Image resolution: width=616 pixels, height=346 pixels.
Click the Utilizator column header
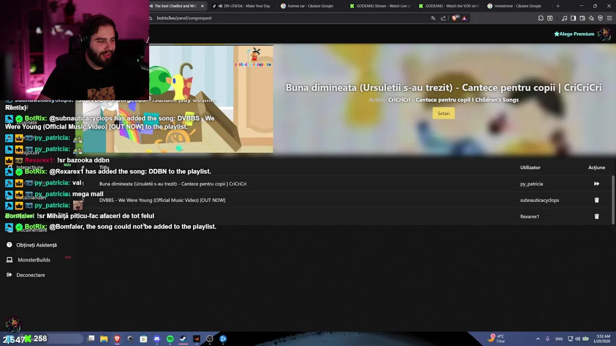tap(530, 167)
